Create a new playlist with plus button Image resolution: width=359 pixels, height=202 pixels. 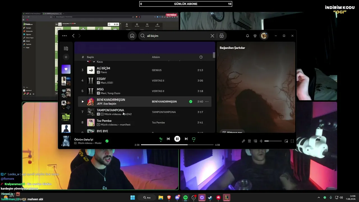pyautogui.click(x=66, y=57)
